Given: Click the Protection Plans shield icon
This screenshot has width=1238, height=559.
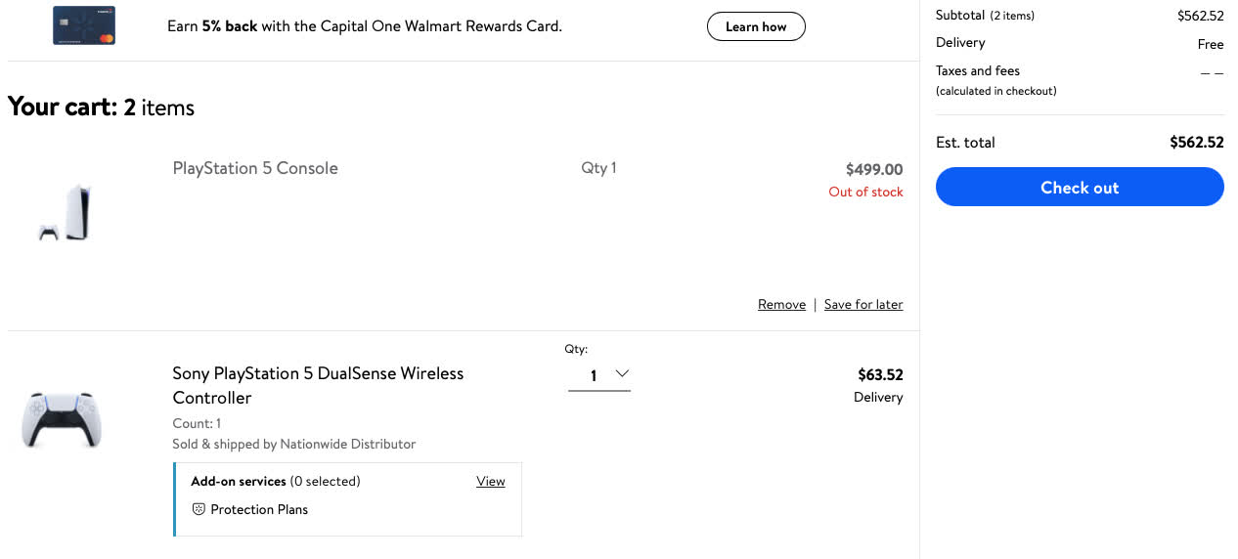Looking at the screenshot, I should [x=199, y=509].
